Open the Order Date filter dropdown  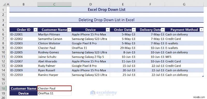point(134,30)
